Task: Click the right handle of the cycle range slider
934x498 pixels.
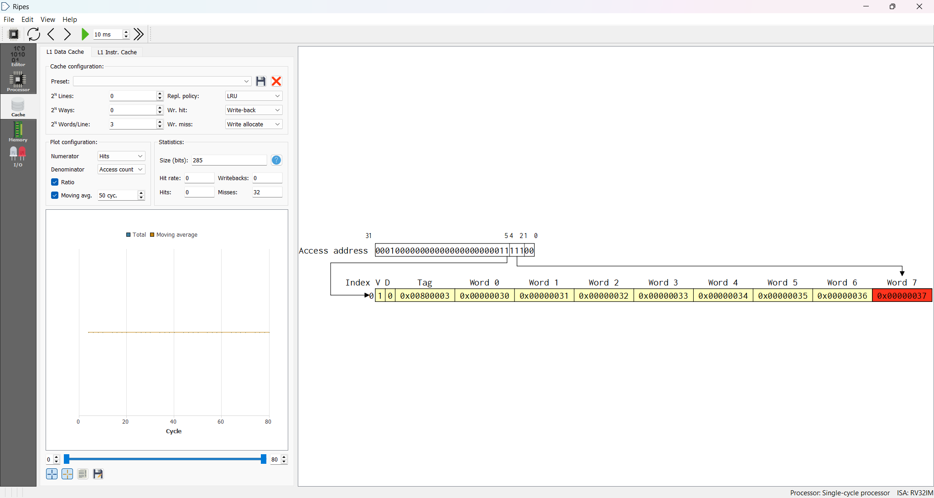Action: [263, 459]
